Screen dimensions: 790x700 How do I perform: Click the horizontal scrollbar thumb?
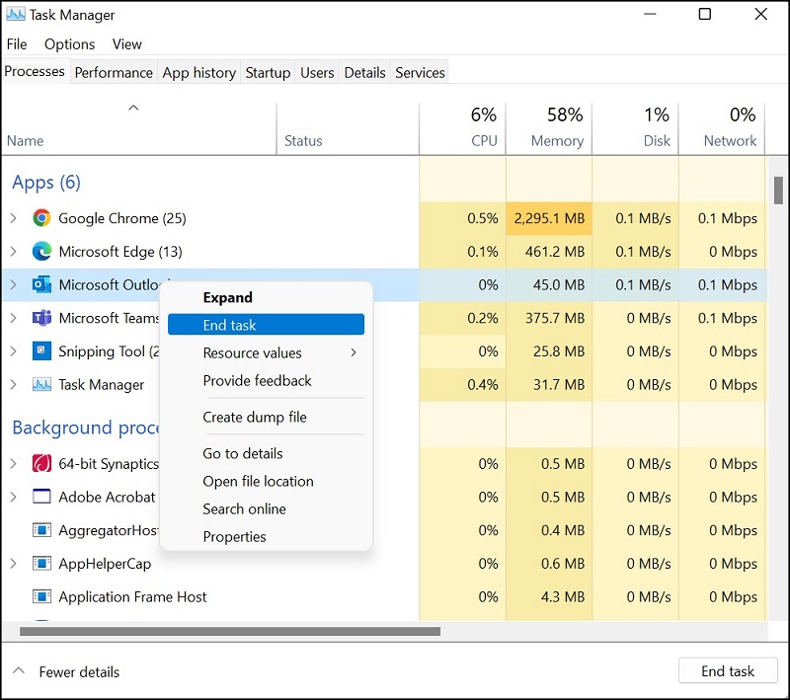[230, 631]
